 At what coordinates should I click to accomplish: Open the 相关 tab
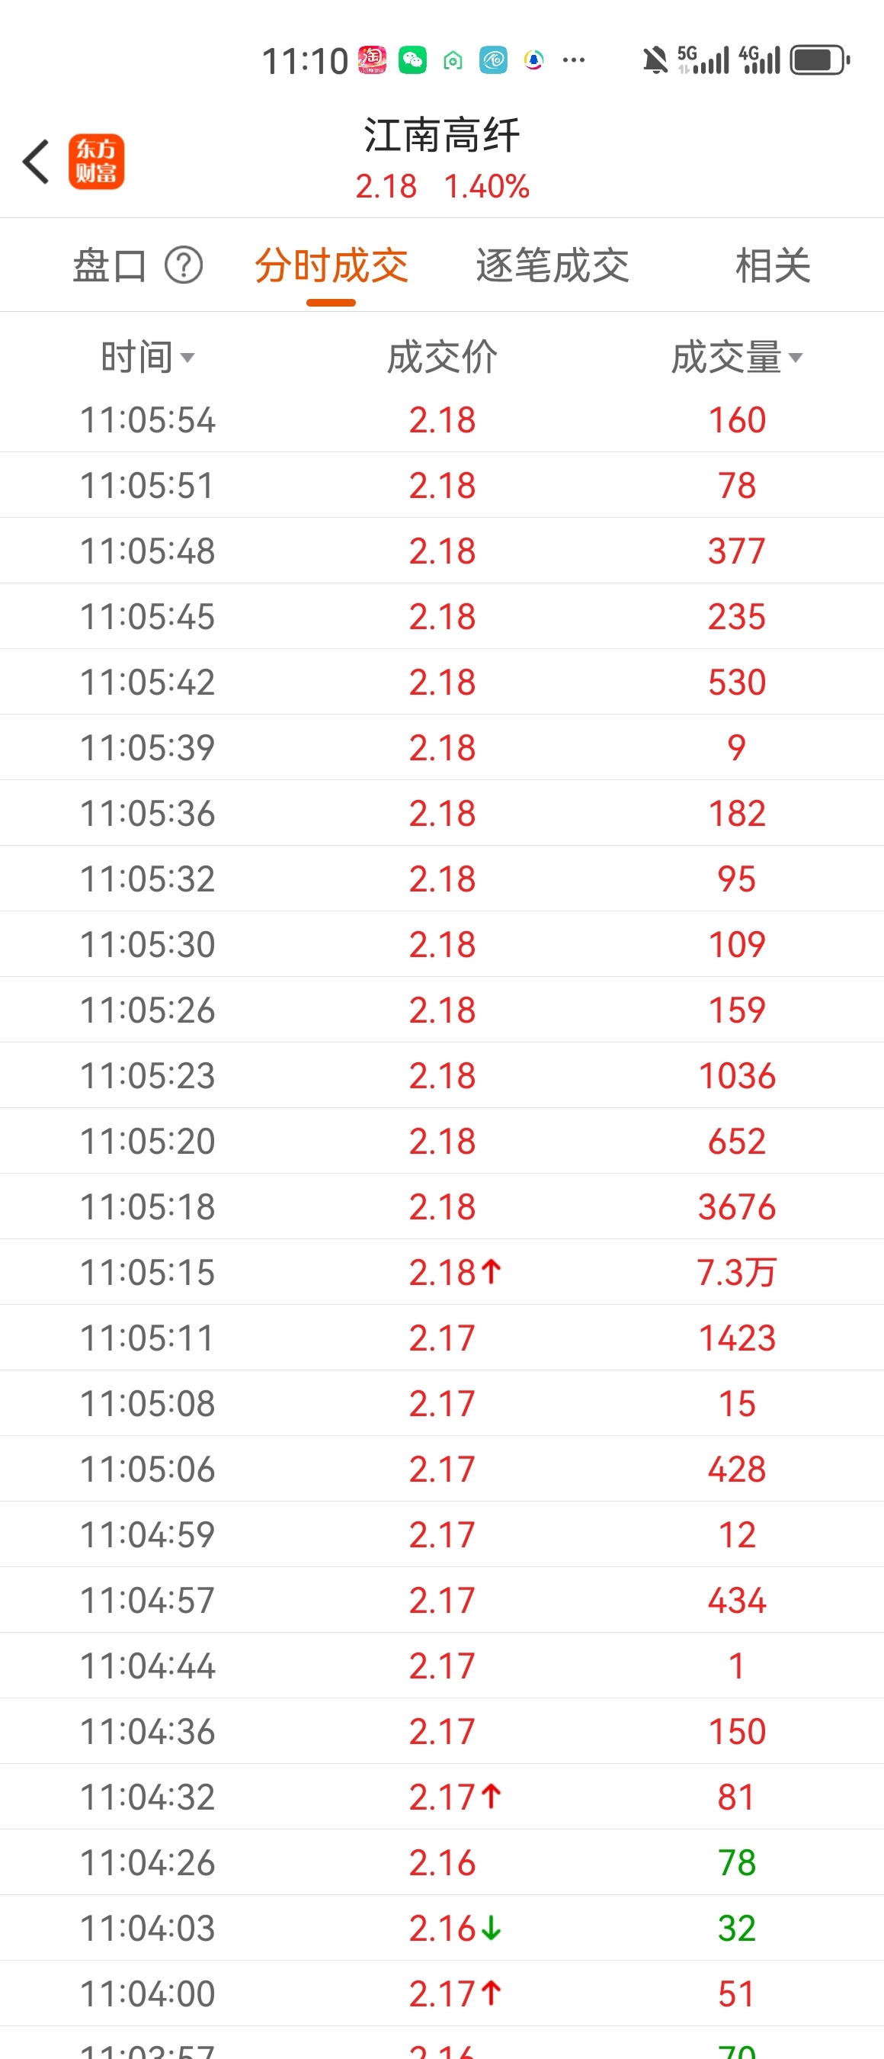click(772, 266)
